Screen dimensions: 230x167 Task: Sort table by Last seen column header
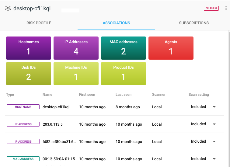coord(124,95)
